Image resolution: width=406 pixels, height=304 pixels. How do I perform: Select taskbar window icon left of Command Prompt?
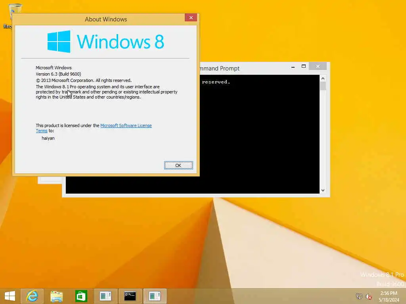coord(105,296)
